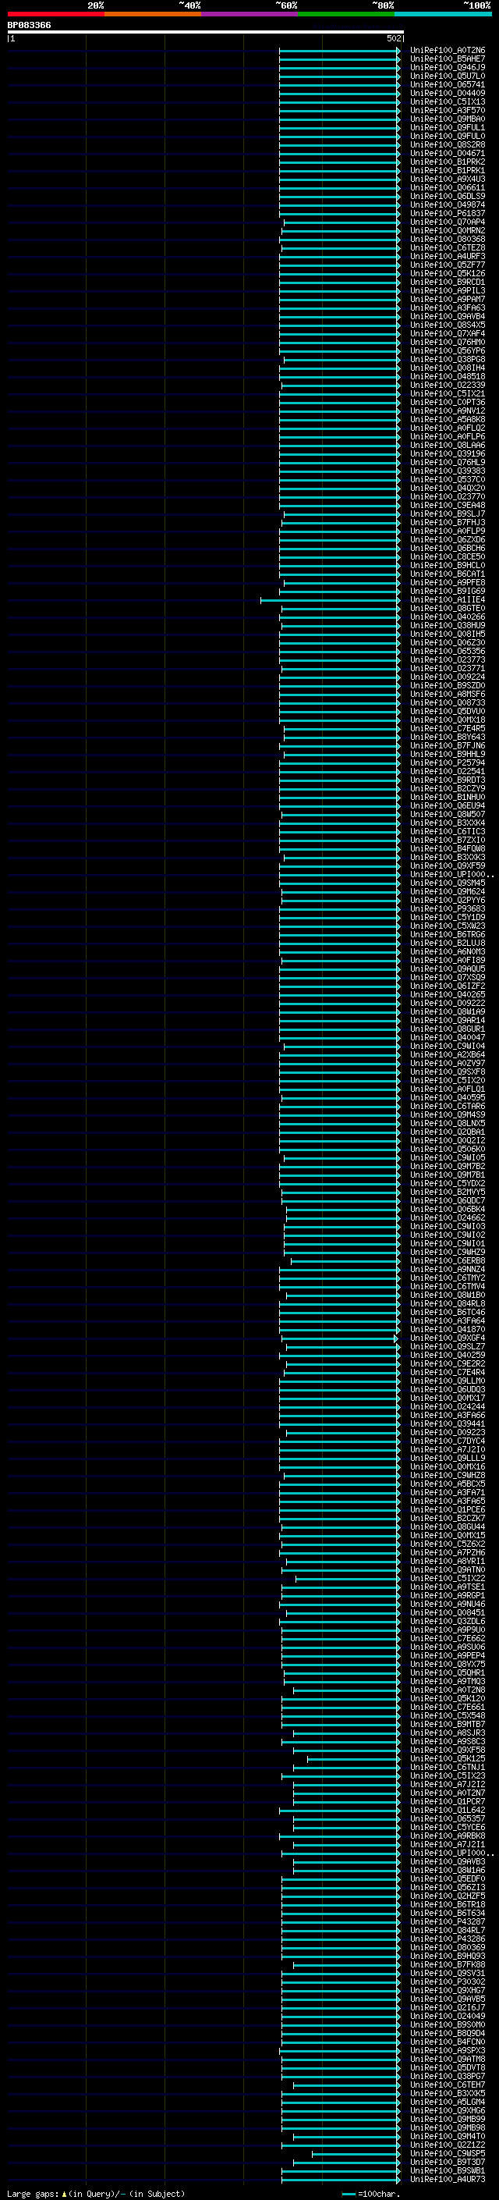Select the UniRef100_Q9M7B2 label
Viewport: 499px width, 2200px height.
(x=448, y=1166)
